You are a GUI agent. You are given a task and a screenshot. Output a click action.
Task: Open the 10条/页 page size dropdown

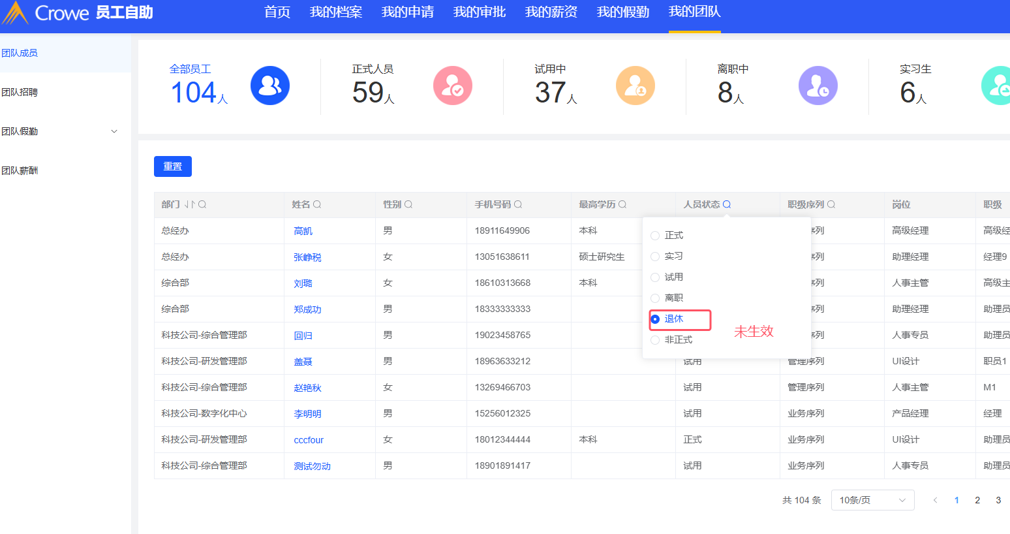(x=872, y=500)
